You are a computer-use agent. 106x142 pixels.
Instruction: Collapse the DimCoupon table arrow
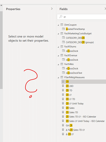pos(58,25)
